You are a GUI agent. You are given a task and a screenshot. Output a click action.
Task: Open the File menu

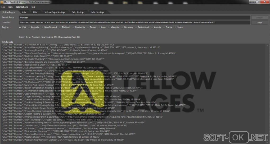tap(3, 7)
